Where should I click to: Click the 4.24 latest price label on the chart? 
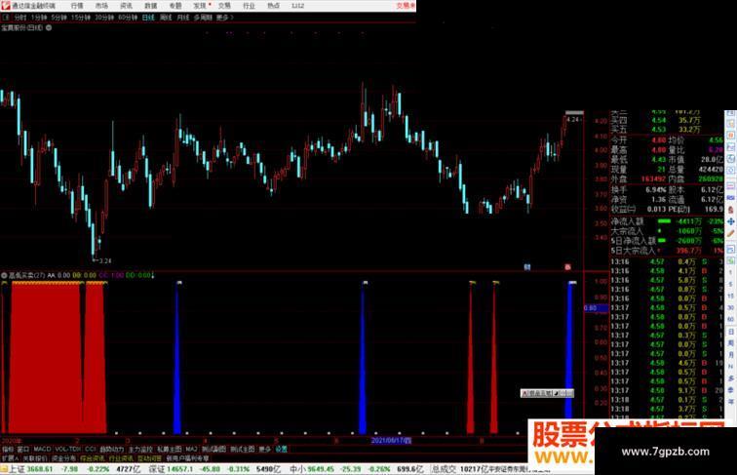573,119
